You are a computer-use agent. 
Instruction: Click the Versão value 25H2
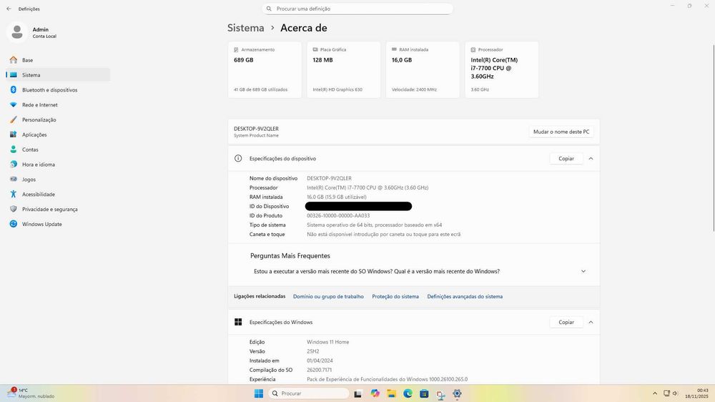click(313, 351)
